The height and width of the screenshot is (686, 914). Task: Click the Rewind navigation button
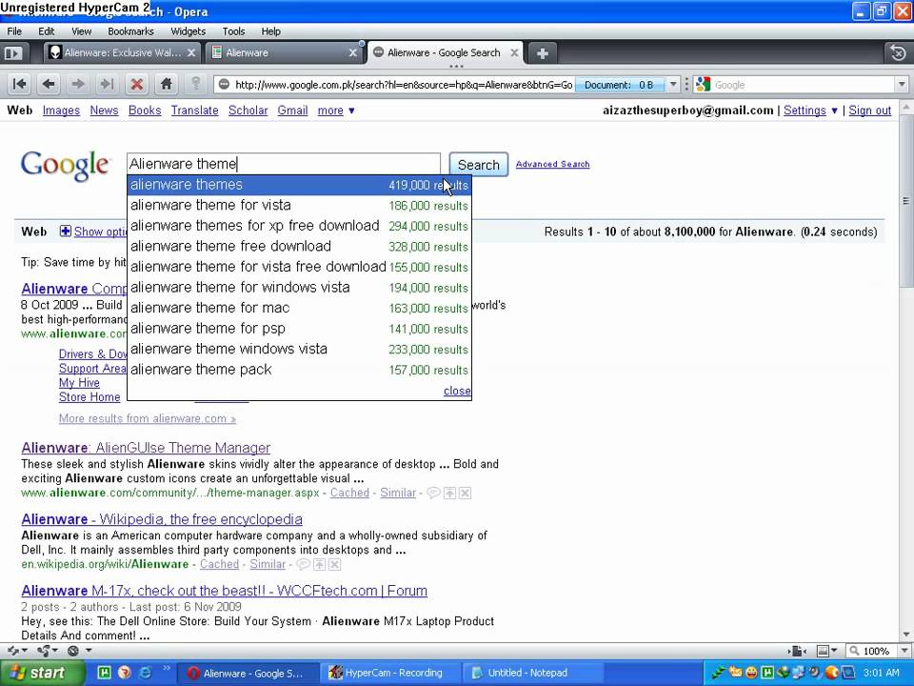(19, 85)
